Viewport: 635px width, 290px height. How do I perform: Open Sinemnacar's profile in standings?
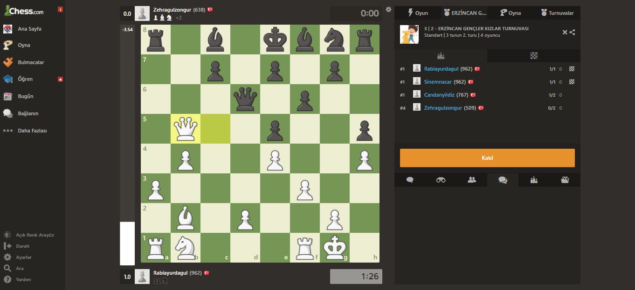[438, 82]
